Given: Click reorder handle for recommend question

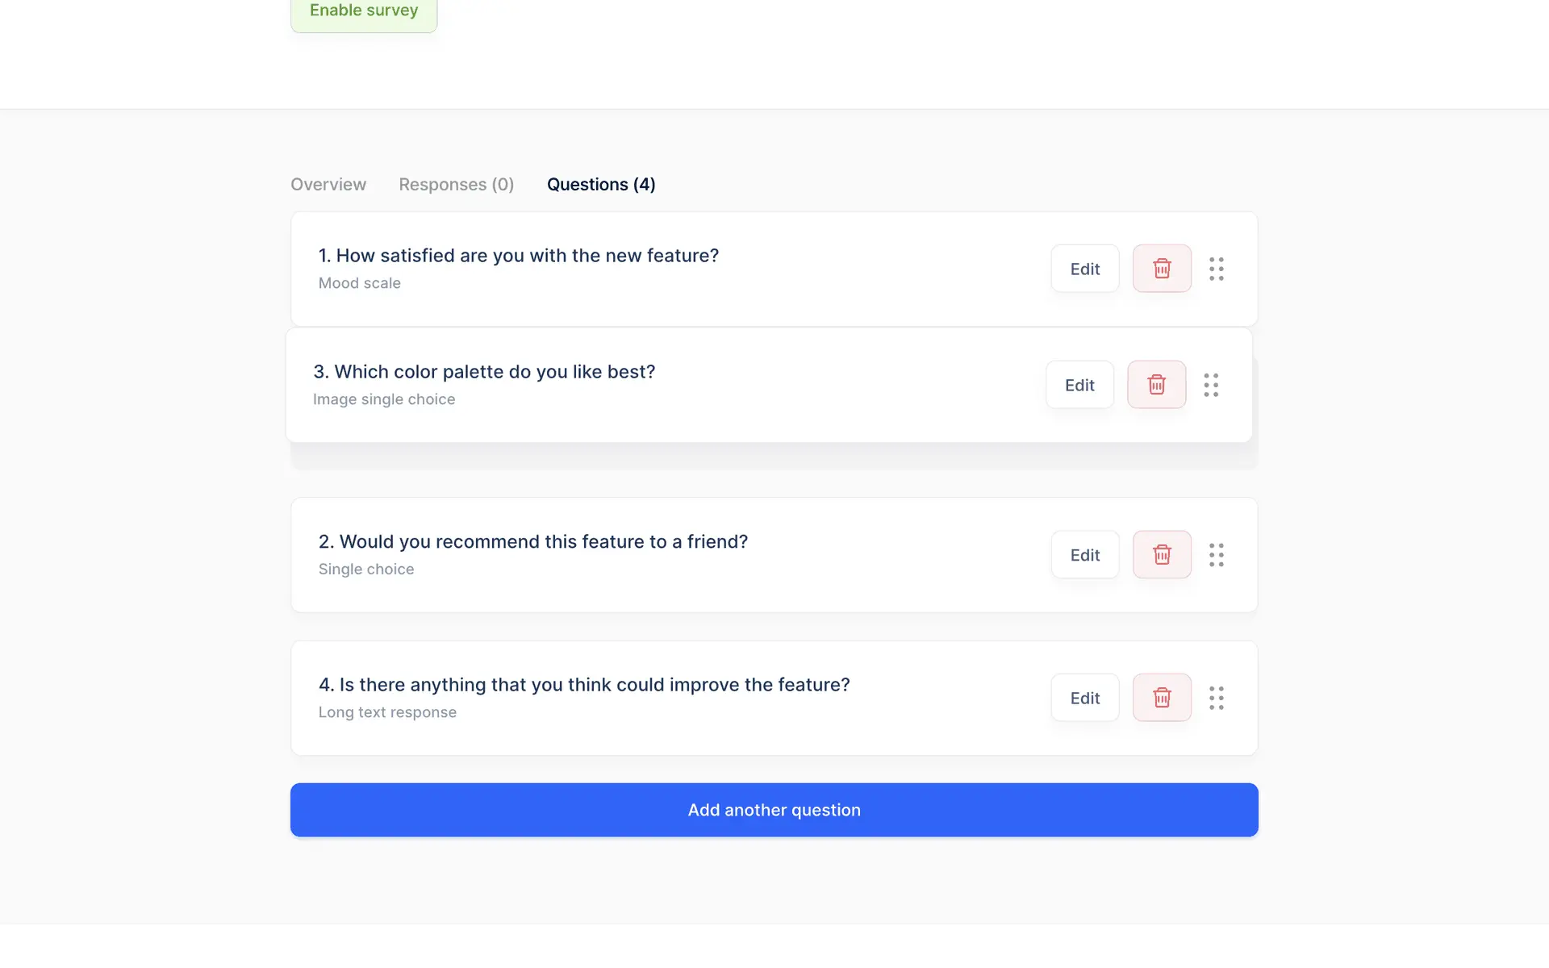Looking at the screenshot, I should (x=1217, y=555).
